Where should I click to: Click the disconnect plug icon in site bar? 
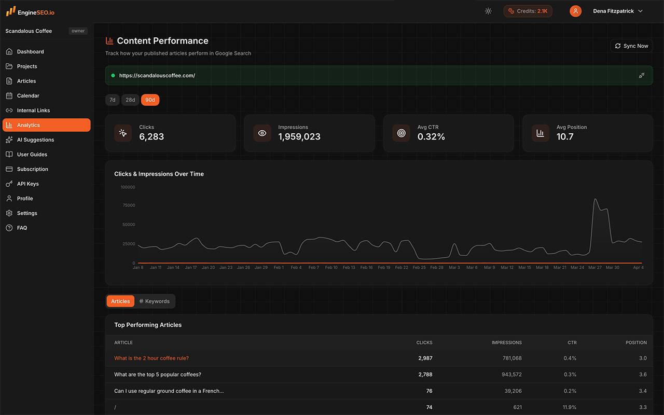click(x=642, y=75)
